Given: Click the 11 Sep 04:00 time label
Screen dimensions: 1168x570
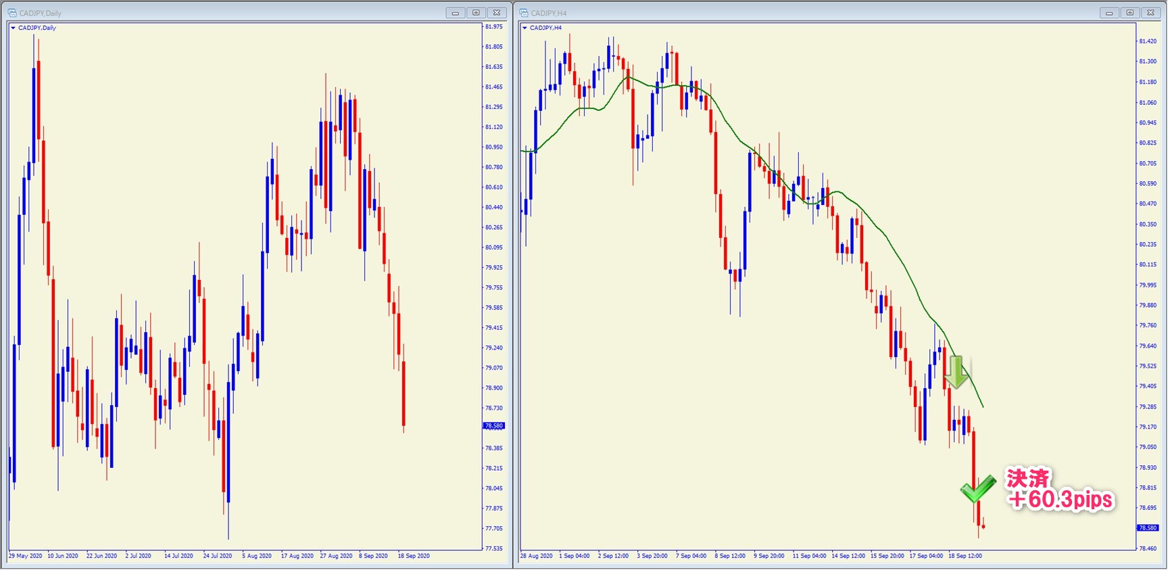Looking at the screenshot, I should [x=809, y=556].
